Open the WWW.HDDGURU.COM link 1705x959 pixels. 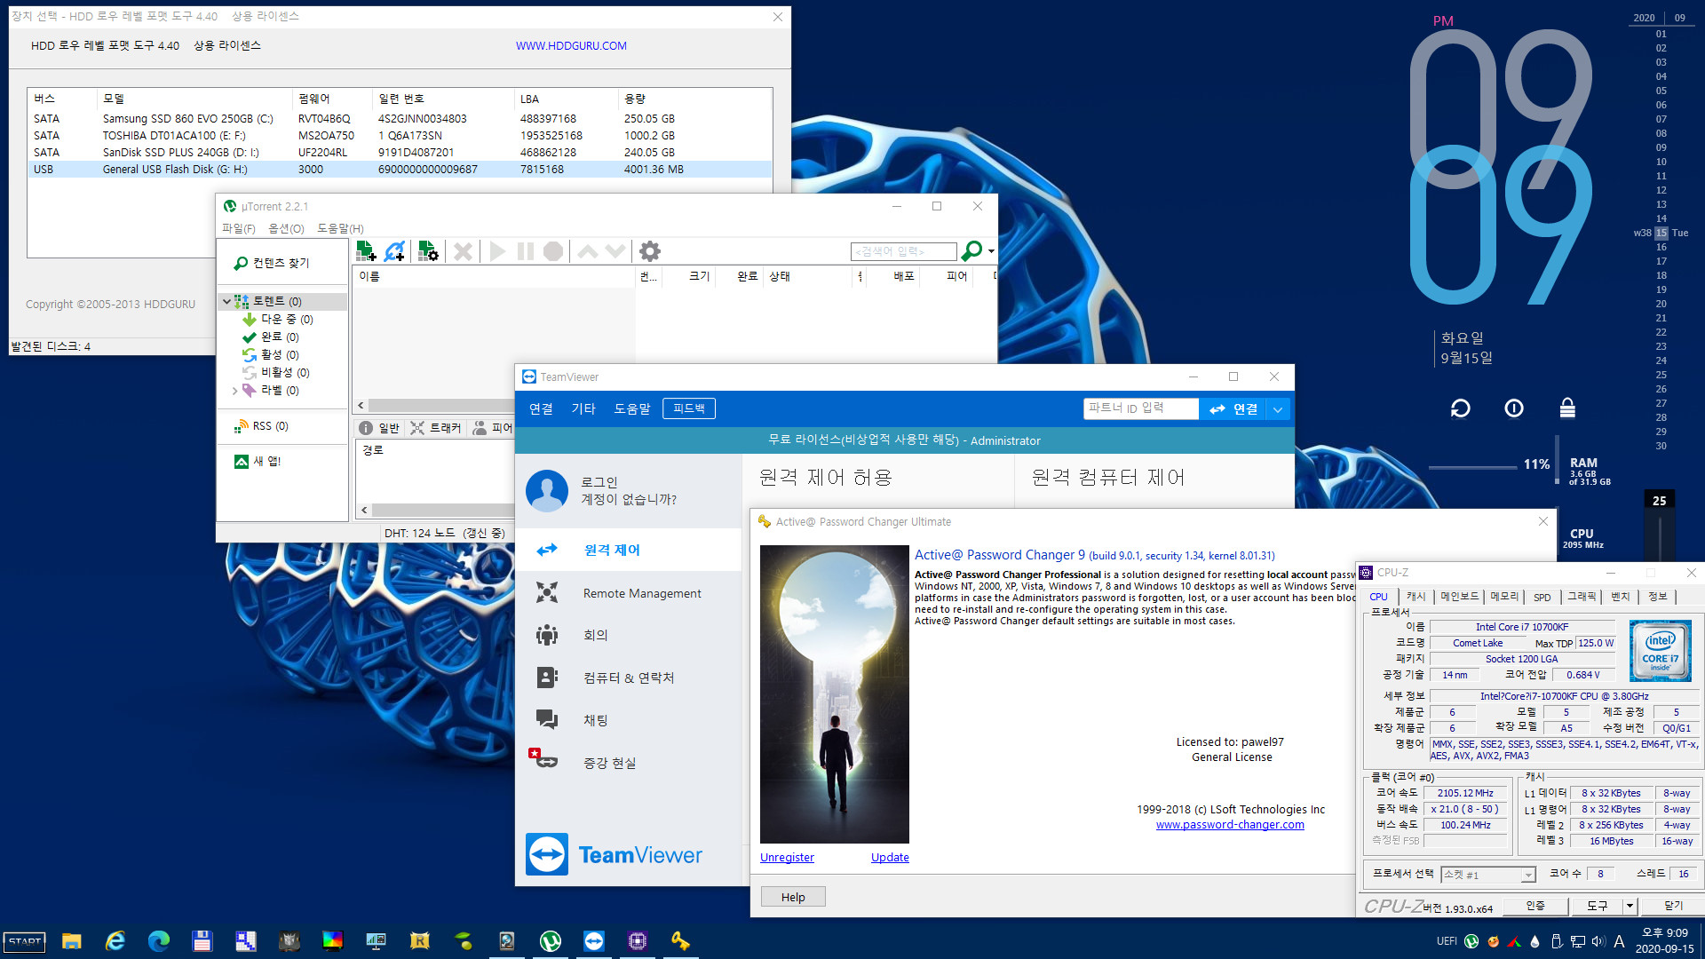pos(571,45)
